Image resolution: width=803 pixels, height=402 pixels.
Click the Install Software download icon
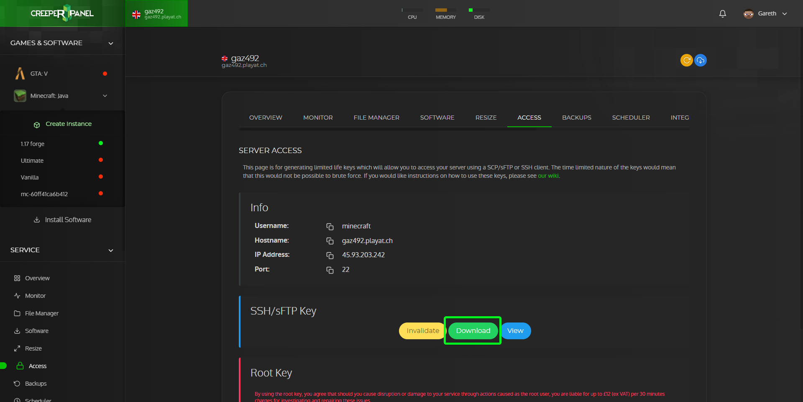coord(37,220)
